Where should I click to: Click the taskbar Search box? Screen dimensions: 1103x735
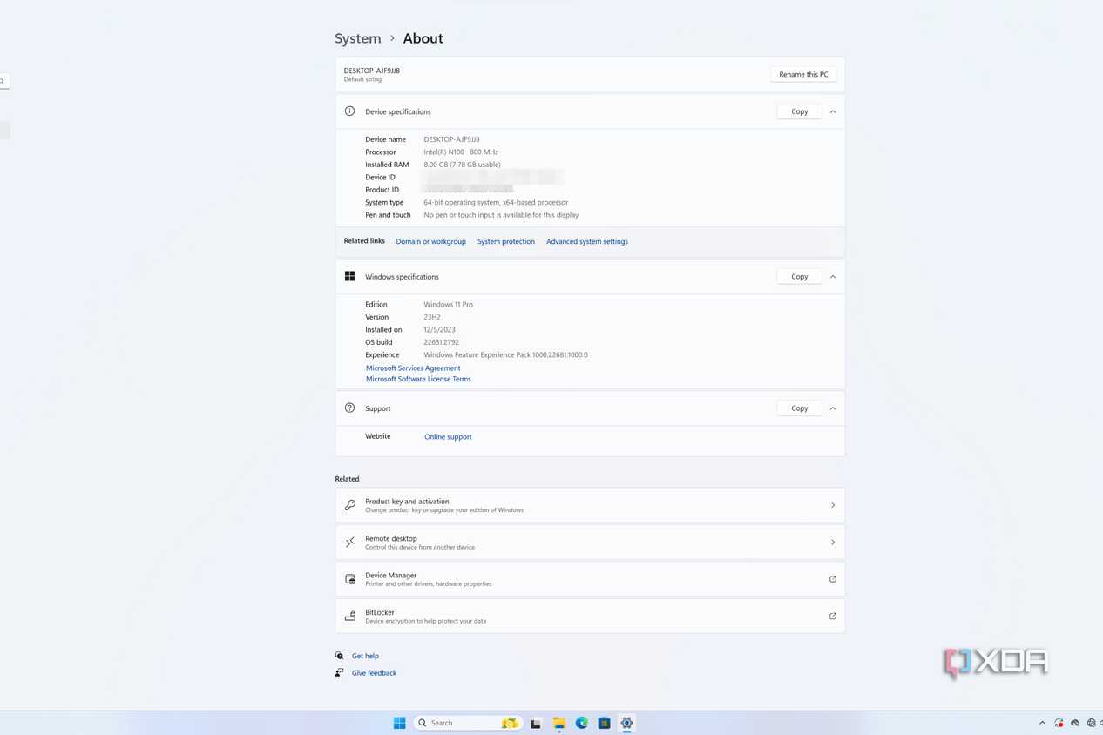[x=466, y=723]
